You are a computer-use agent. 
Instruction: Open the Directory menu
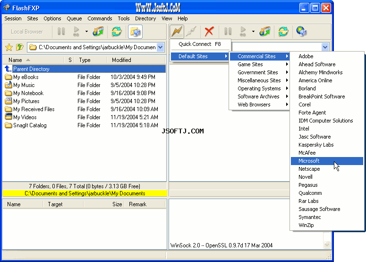pos(145,18)
